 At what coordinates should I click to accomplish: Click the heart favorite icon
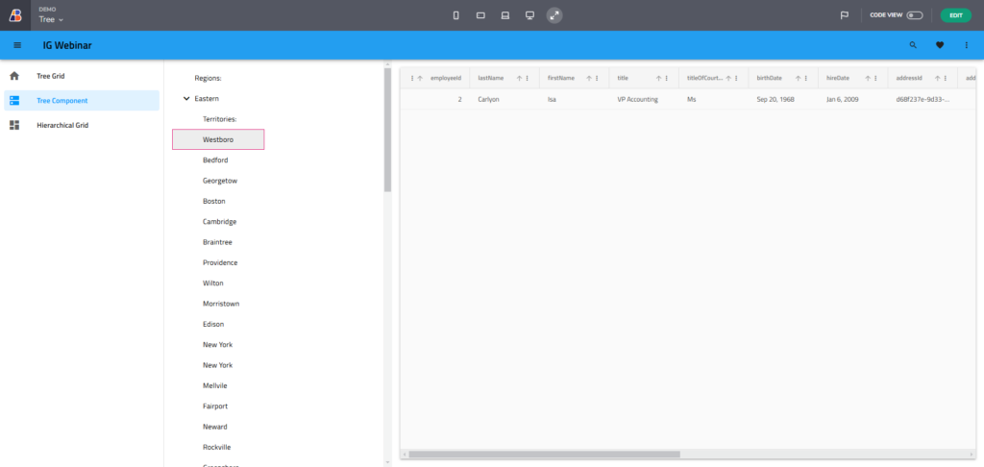pos(940,45)
